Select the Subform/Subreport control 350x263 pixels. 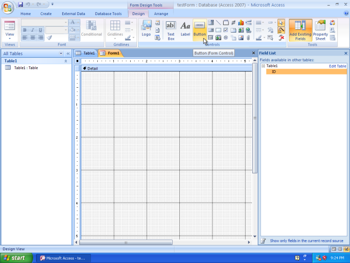pos(210,38)
